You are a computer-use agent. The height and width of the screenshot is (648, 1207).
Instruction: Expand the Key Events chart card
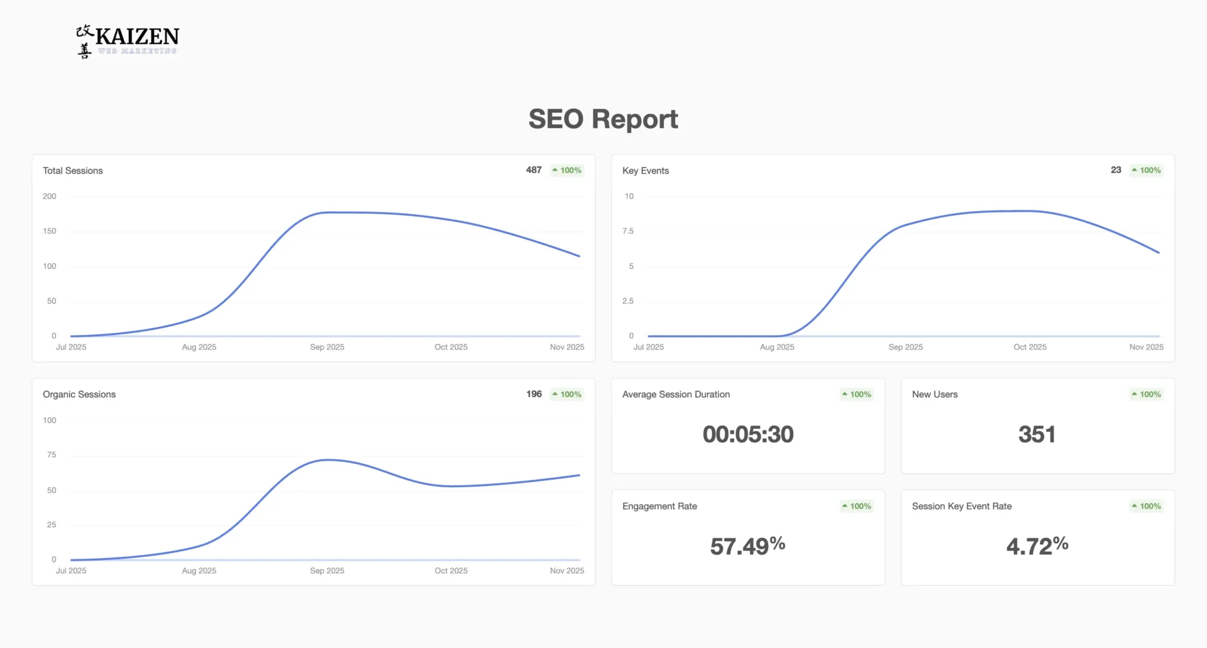(892, 258)
